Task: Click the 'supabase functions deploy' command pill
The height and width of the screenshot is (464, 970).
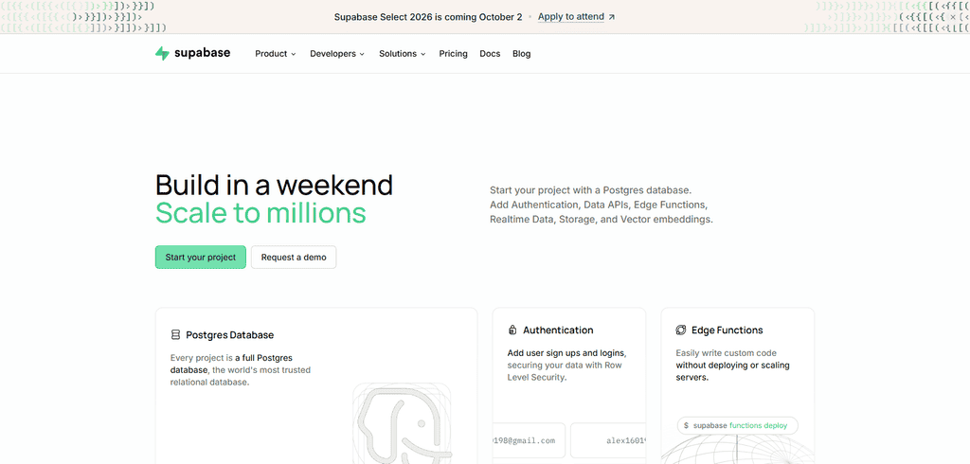Action: tap(737, 425)
